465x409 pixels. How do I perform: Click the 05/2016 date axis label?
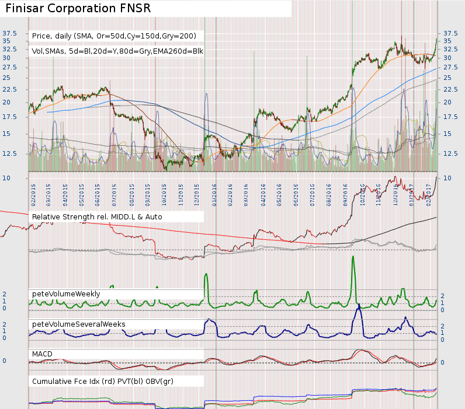279,195
